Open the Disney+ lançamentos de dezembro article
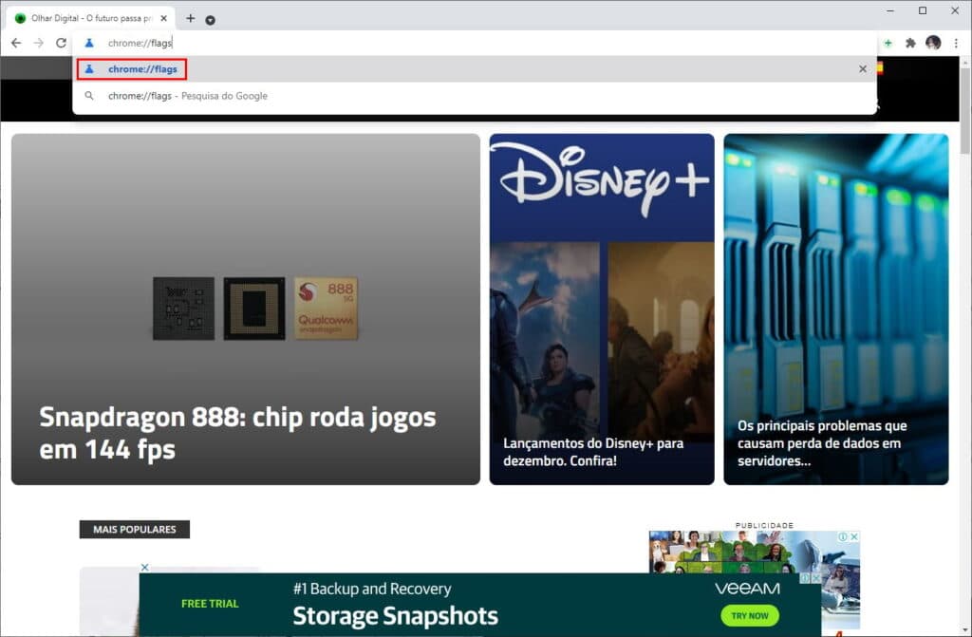972x637 pixels. [x=593, y=452]
